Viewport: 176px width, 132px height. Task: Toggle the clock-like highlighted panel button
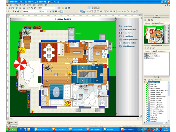pos(98,8)
